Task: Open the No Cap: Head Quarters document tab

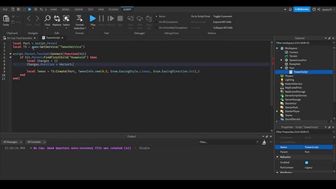Action: pyautogui.click(x=19, y=38)
